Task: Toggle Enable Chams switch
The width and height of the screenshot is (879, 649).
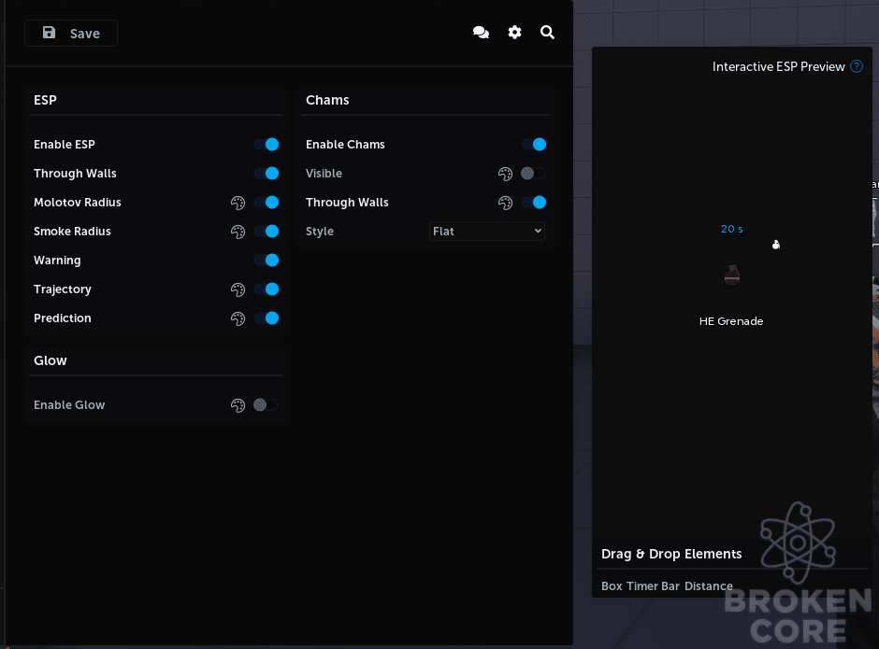Action: 534,145
